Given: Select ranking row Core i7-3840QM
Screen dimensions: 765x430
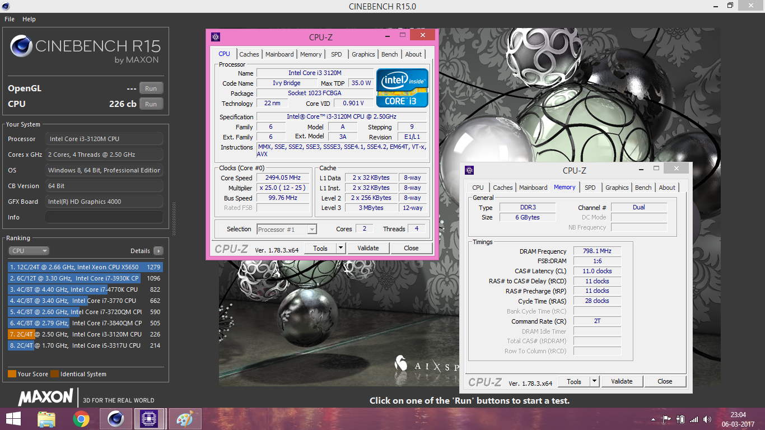Looking at the screenshot, I should coord(85,323).
